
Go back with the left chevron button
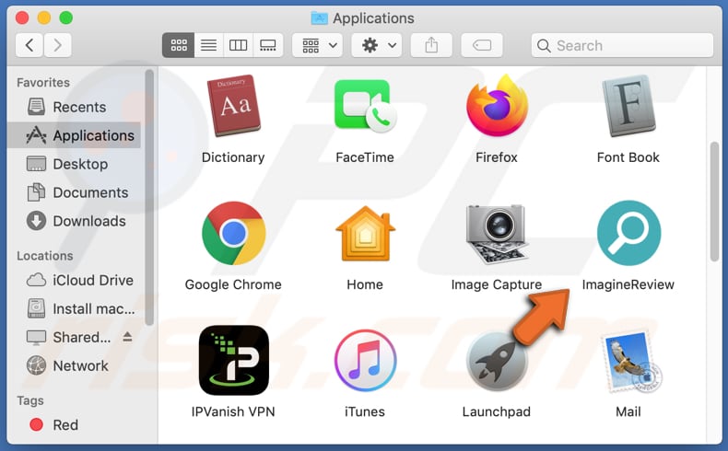pyautogui.click(x=29, y=45)
